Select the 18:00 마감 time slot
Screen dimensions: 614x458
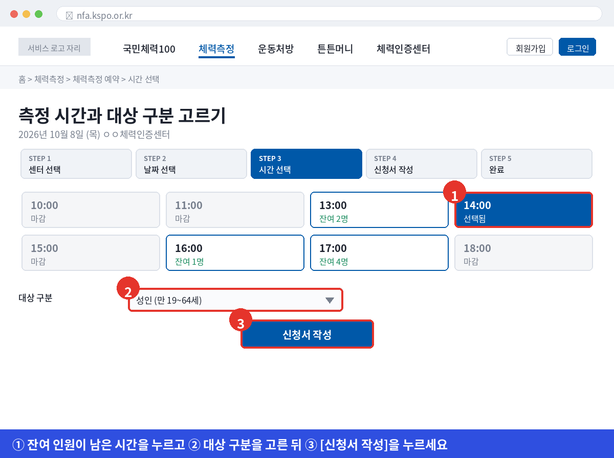click(523, 253)
